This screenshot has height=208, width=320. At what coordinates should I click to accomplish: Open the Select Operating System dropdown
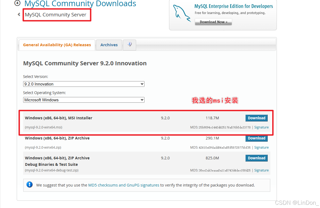tap(84, 100)
